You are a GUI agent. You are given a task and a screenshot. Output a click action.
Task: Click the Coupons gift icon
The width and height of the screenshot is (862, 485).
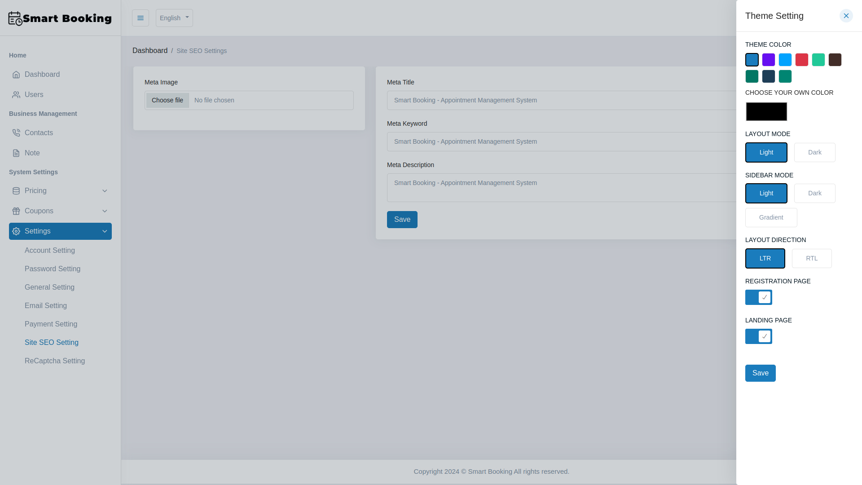(x=16, y=211)
